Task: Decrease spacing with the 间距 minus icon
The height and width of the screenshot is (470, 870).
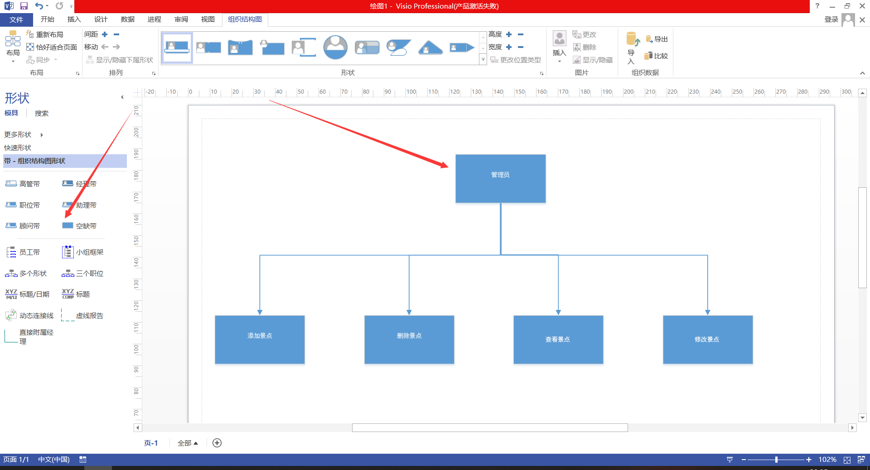Action: click(116, 34)
